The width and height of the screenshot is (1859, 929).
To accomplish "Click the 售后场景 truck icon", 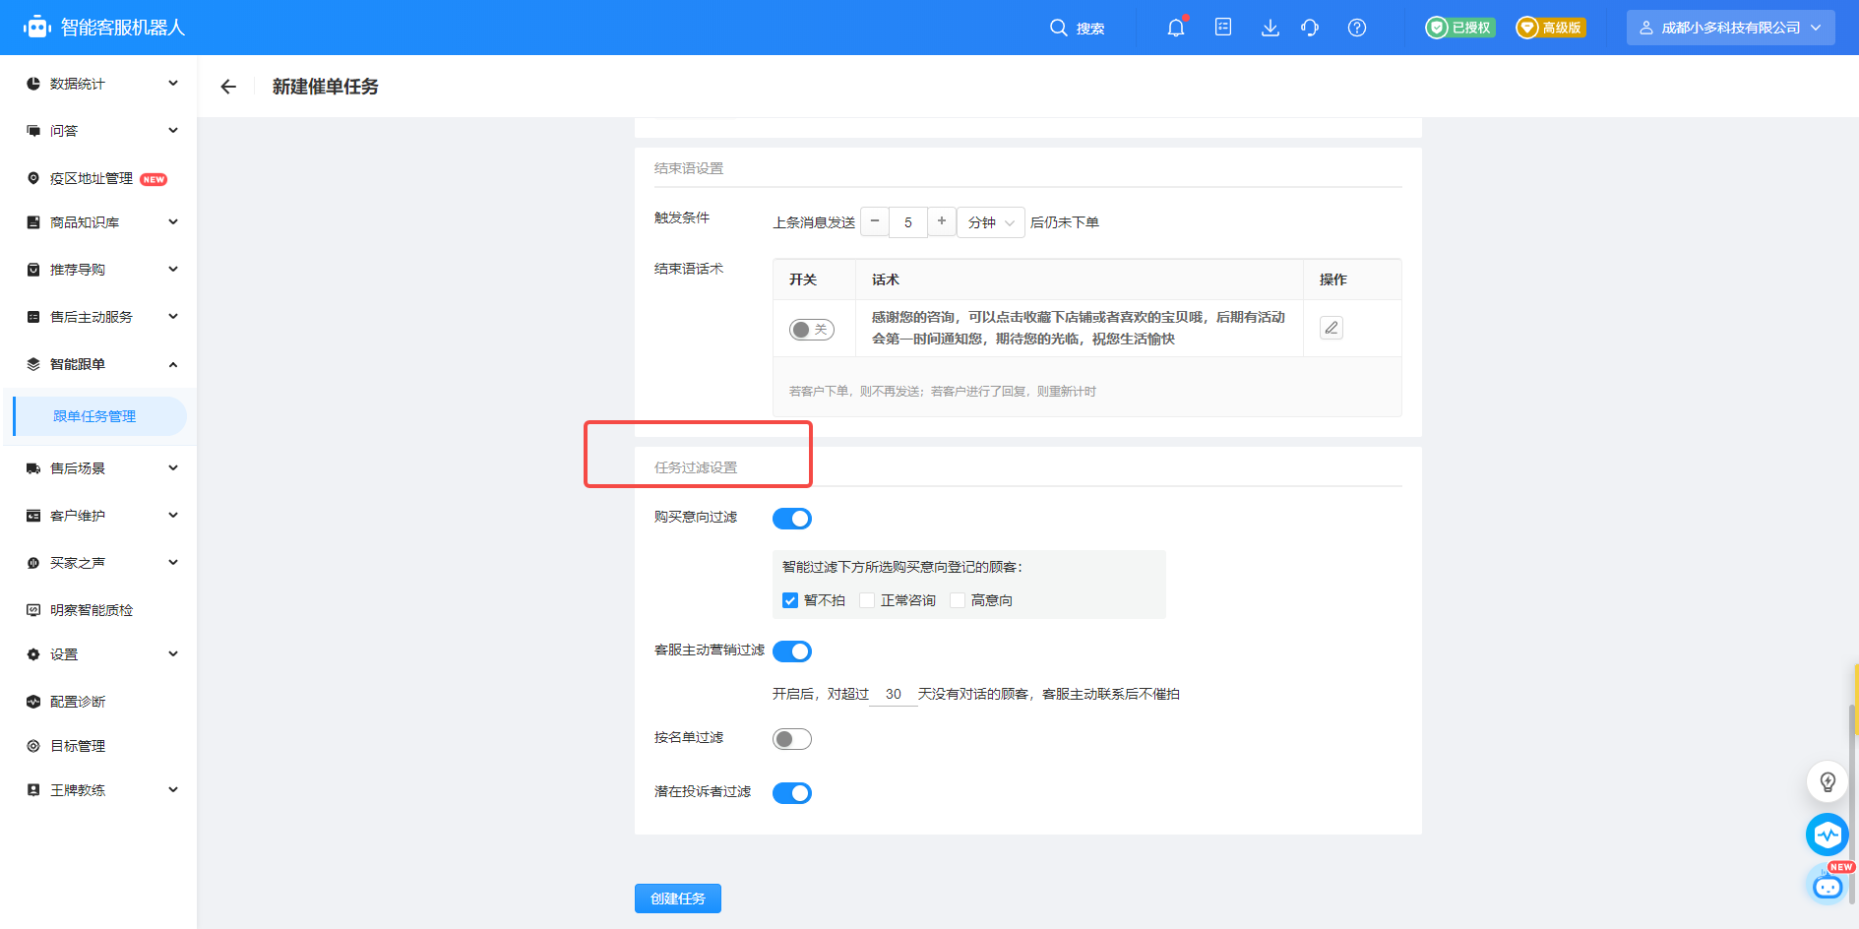I will click(x=33, y=468).
